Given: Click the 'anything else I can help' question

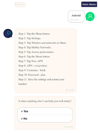Looking at the screenshot, I should (45, 101).
